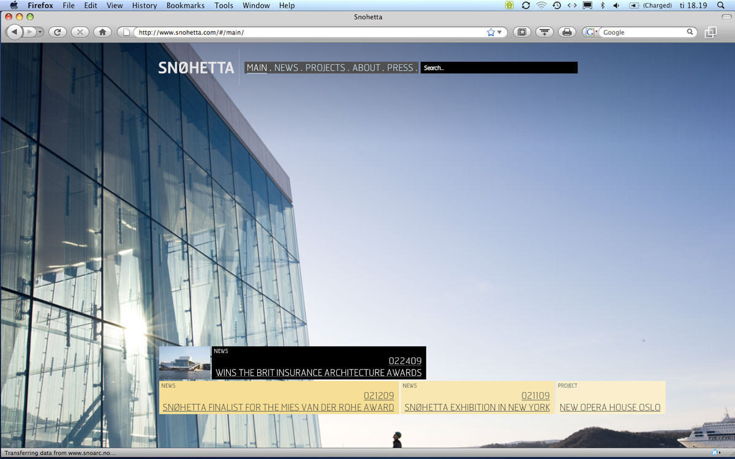735x459 pixels.
Task: Open the opera house thumbnail image
Action: 185,363
